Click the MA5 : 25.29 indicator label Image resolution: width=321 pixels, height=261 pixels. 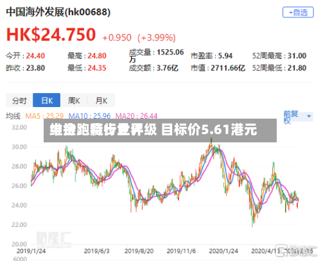point(44,116)
